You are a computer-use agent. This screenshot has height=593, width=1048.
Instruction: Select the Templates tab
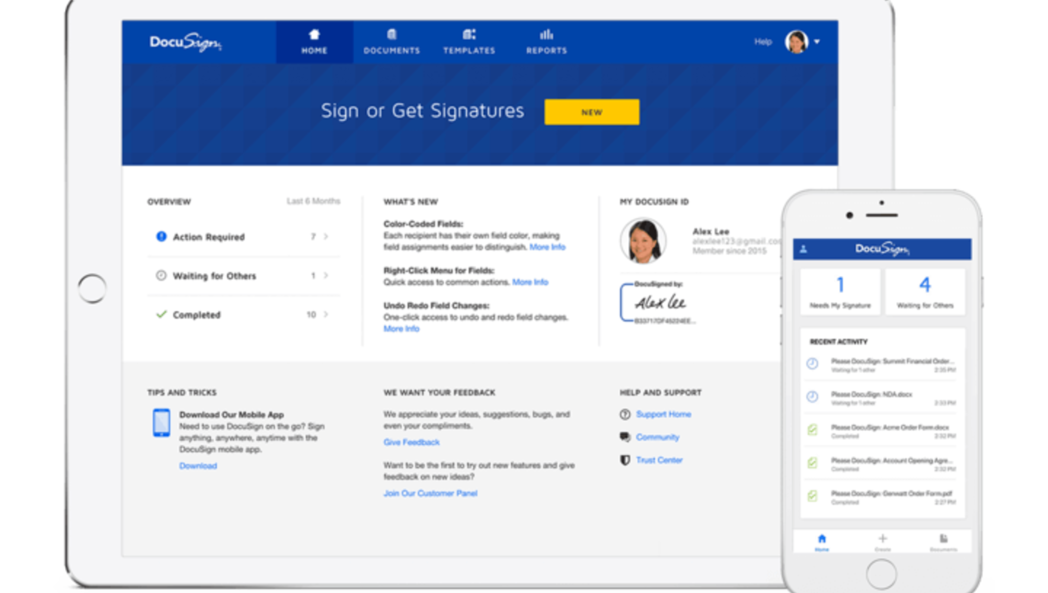(469, 42)
